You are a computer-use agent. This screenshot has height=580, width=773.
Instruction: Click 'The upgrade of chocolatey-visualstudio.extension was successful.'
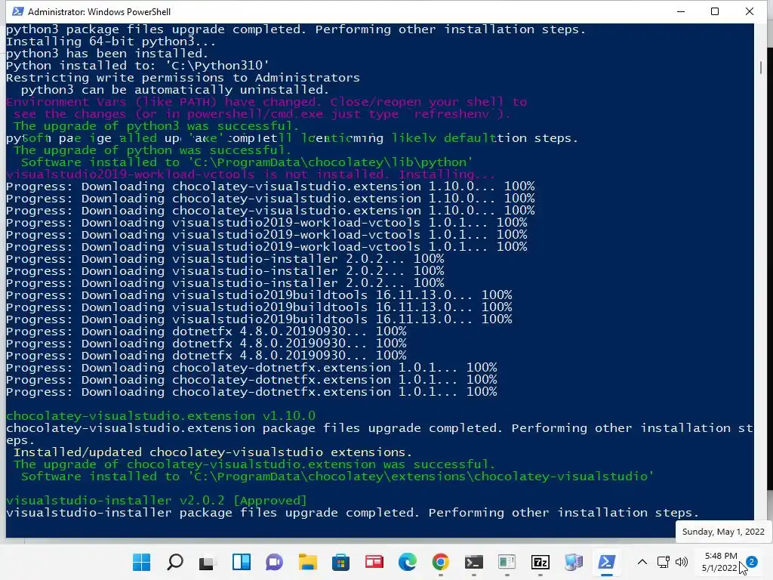coord(254,464)
